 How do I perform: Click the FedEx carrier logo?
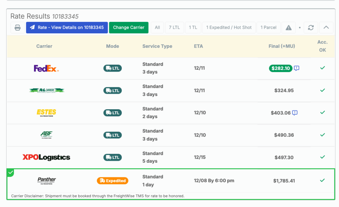pyautogui.click(x=46, y=69)
